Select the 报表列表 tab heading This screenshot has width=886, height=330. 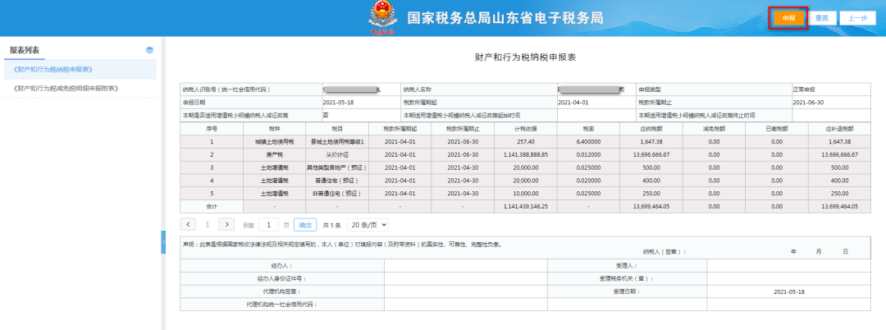[25, 50]
